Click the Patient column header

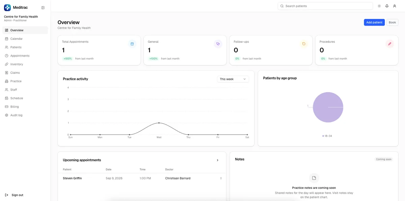67,169
